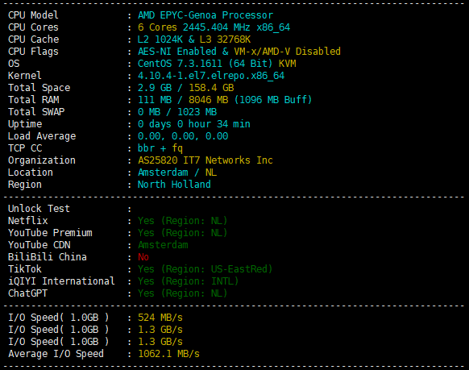This screenshot has height=370, width=469.
Task: Click the bbr + fq TCP CC value
Action: [x=160, y=148]
